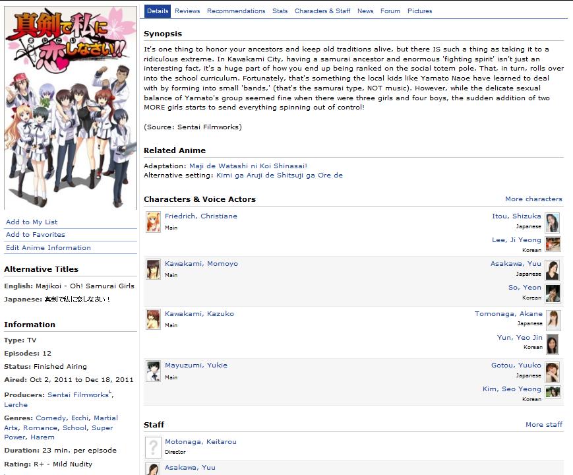The image size is (573, 475).
Task: Click Itou Shizuka's photo thumbnail
Action: 552,223
